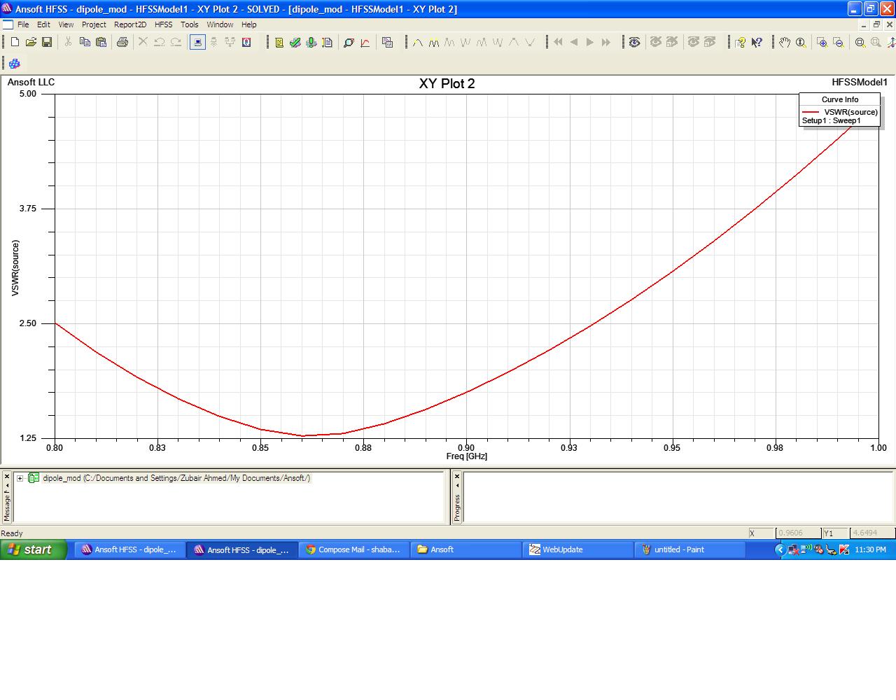Viewport: 896px width, 700px height.
Task: Close the Message Manager panel
Action: pyautogui.click(x=7, y=476)
